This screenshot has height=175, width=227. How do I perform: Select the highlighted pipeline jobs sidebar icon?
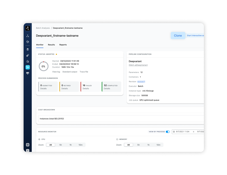(28, 67)
